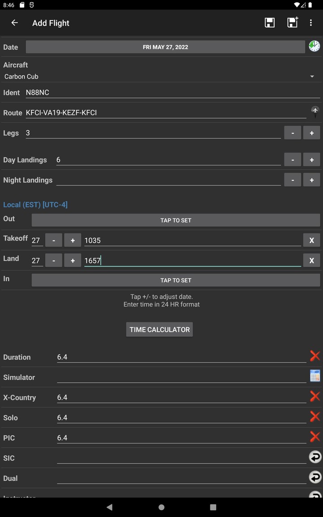Viewport: 323px width, 517px height.
Task: Edit the PIC value 6.4
Action: pyautogui.click(x=182, y=438)
